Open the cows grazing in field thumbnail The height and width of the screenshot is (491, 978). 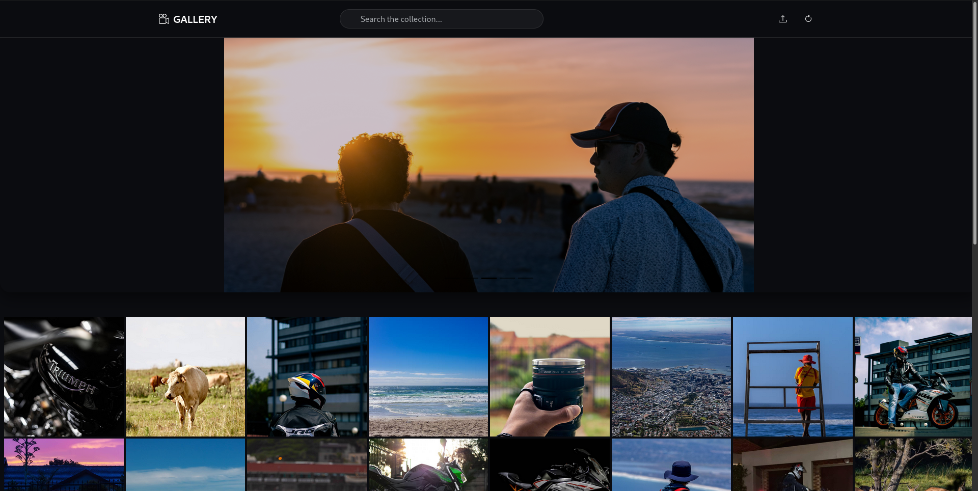coord(185,376)
